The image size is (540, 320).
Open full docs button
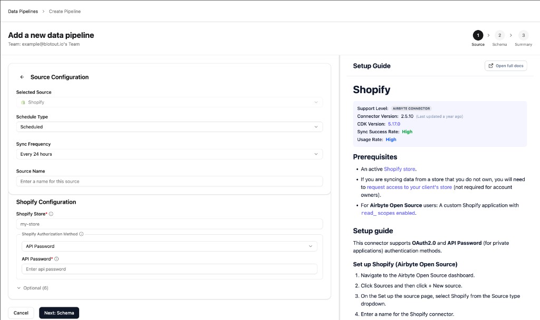[x=506, y=66]
